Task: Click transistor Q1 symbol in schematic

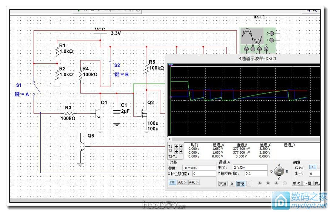Action: coord(98,113)
